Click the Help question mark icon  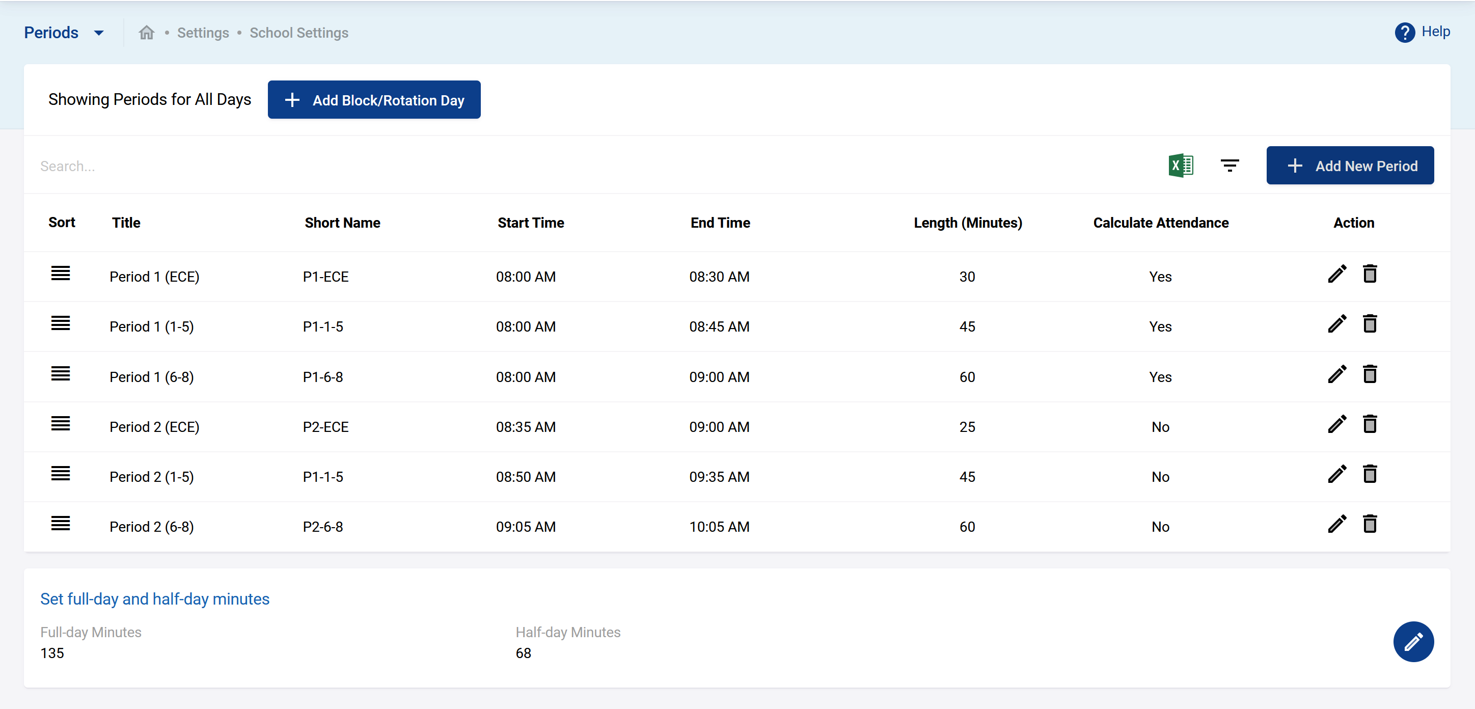coord(1404,33)
